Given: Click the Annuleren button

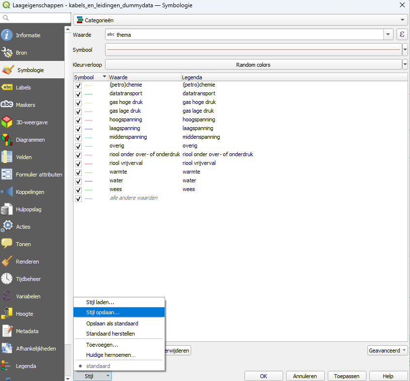Looking at the screenshot, I should pyautogui.click(x=305, y=376).
